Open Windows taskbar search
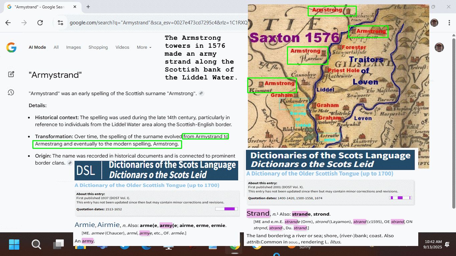The width and height of the screenshot is (456, 256). 36,244
